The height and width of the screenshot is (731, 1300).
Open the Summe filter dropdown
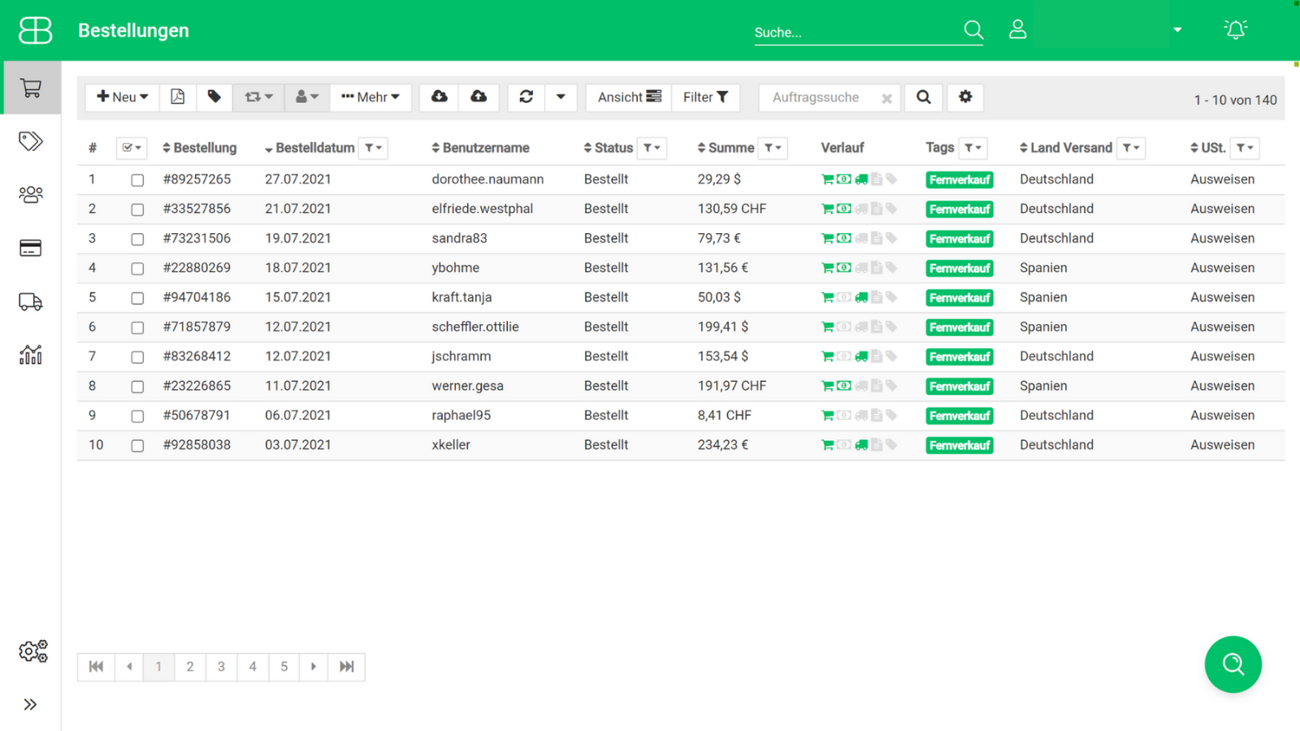click(x=773, y=148)
